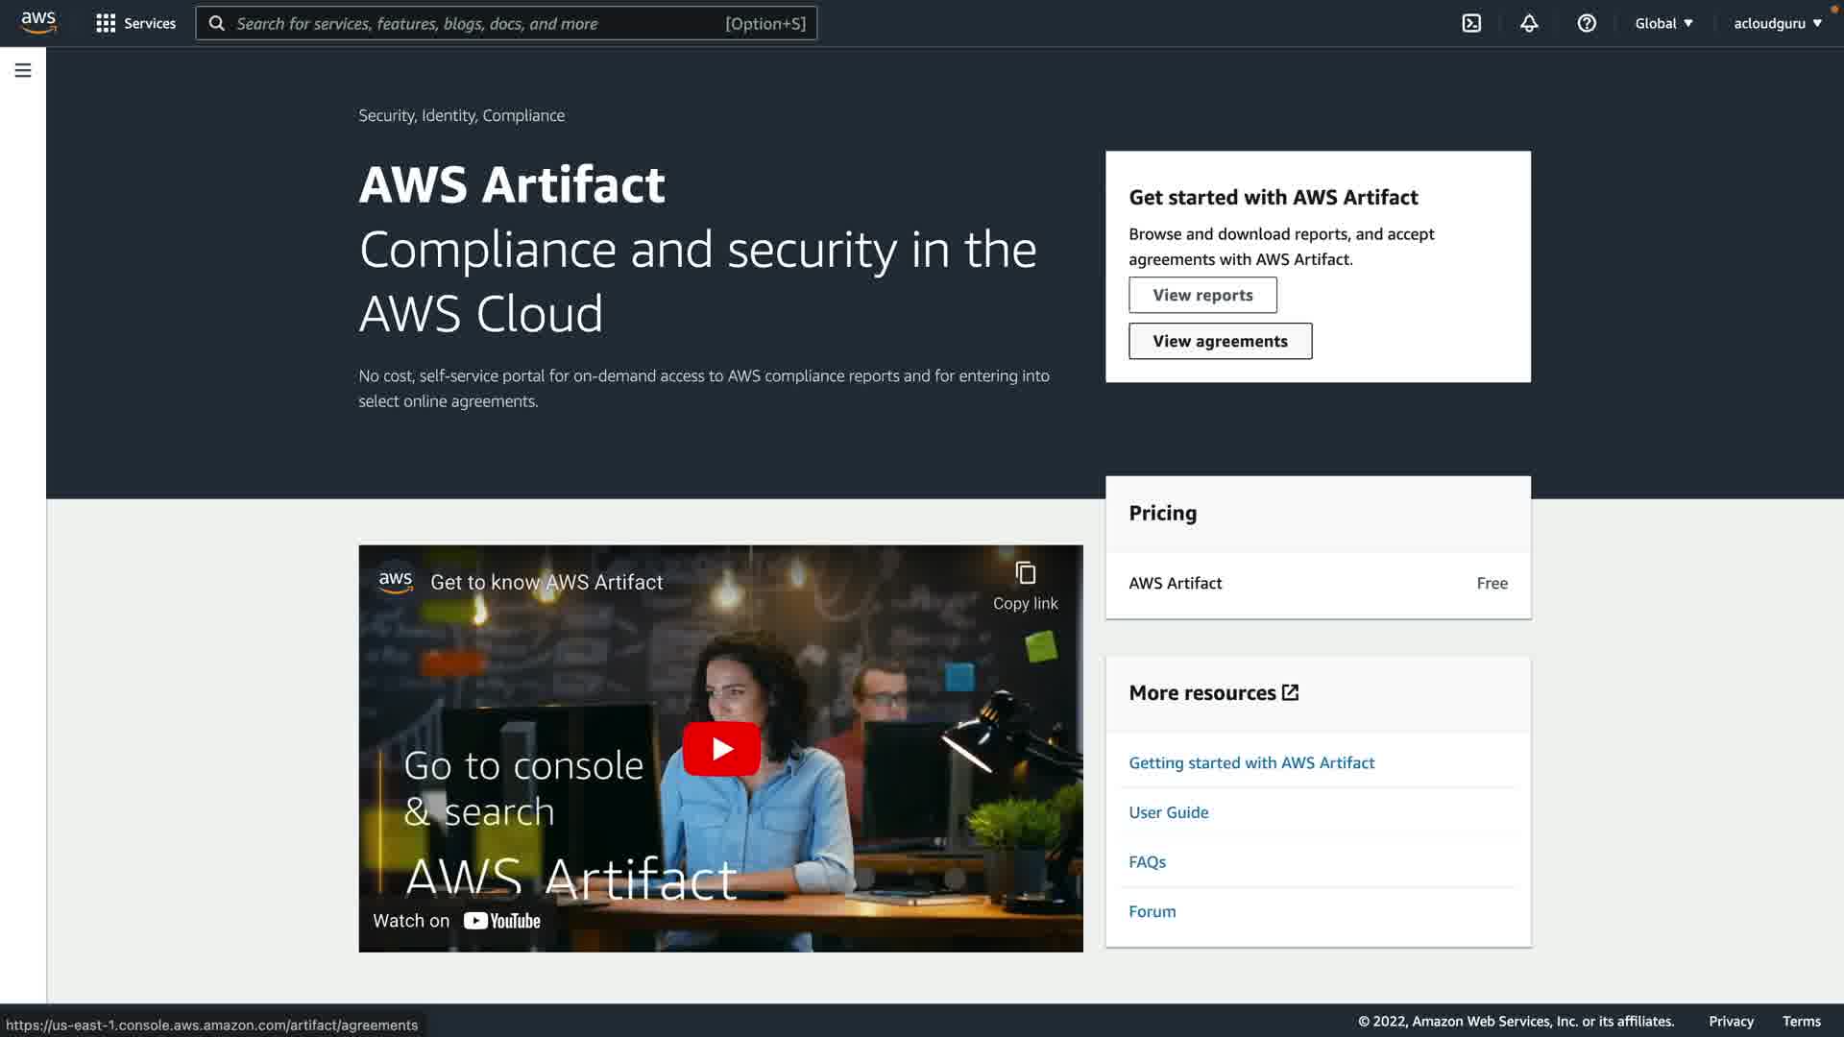The width and height of the screenshot is (1844, 1037).
Task: Open Getting started with AWS Artifact link
Action: coord(1251,762)
